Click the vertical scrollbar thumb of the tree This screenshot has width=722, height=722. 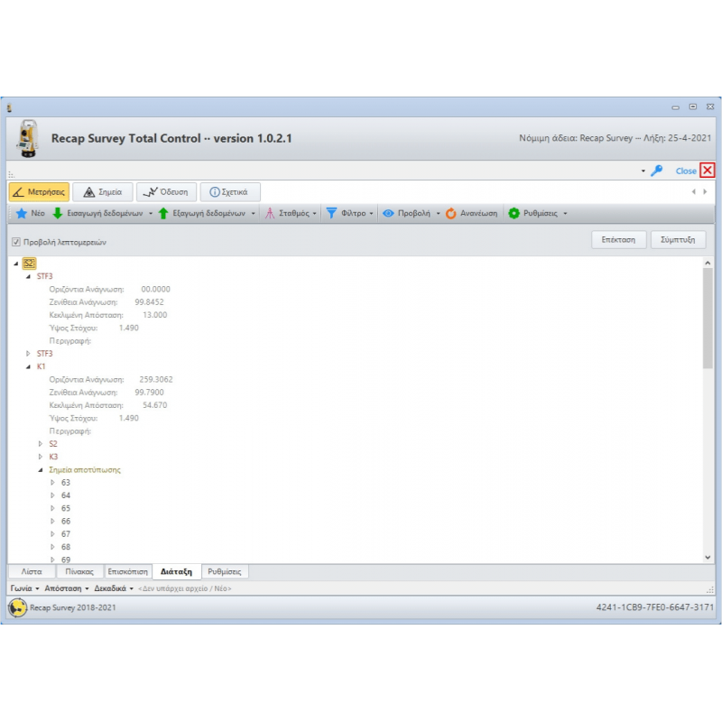point(708,316)
